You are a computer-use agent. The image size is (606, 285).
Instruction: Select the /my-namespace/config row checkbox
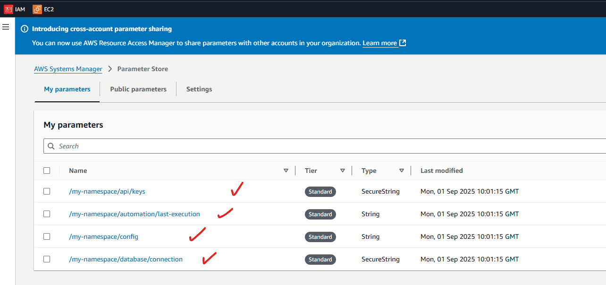coord(47,236)
